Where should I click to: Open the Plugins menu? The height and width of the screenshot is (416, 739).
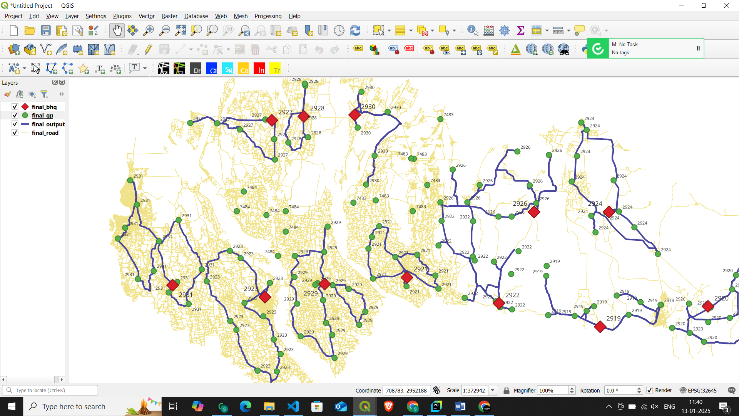[x=122, y=16]
